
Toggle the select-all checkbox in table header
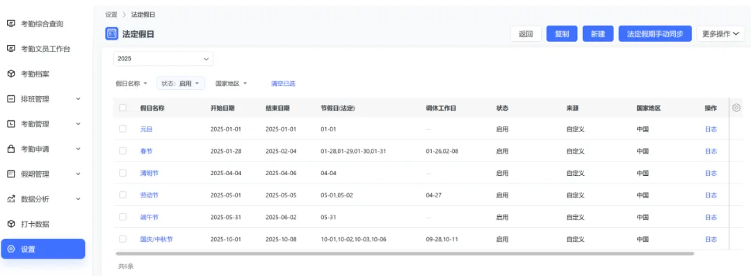click(x=122, y=108)
